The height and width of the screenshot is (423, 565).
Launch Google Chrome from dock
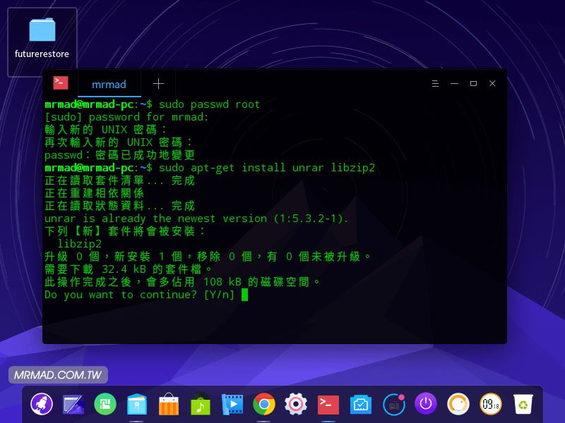pos(264,405)
